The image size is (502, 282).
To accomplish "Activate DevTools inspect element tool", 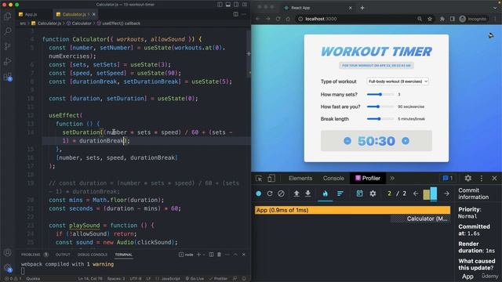I will [x=259, y=179].
